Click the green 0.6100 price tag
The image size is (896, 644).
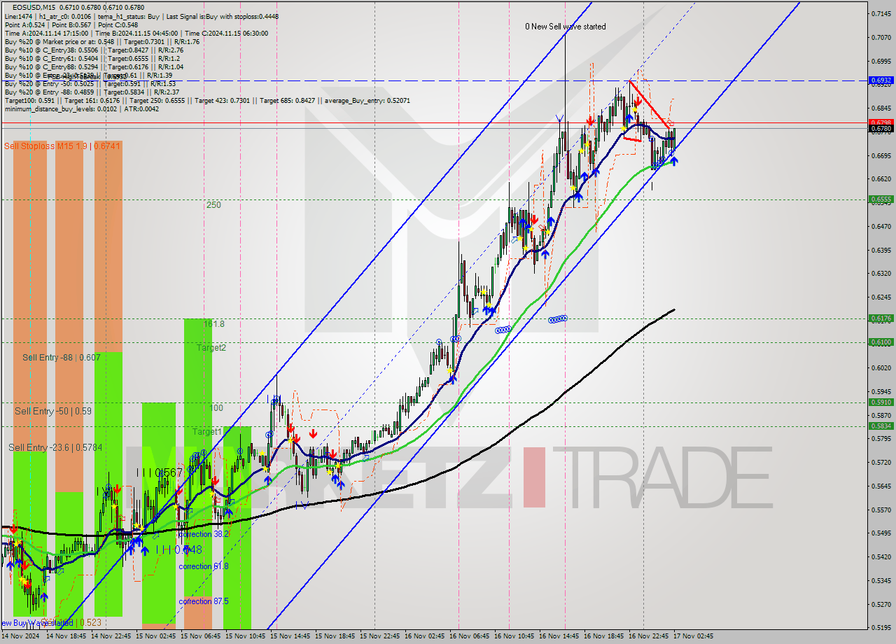pos(881,342)
